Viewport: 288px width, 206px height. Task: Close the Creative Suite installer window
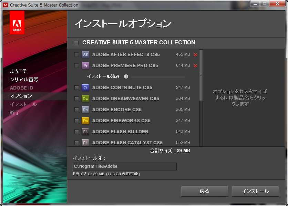(x=277, y=4)
